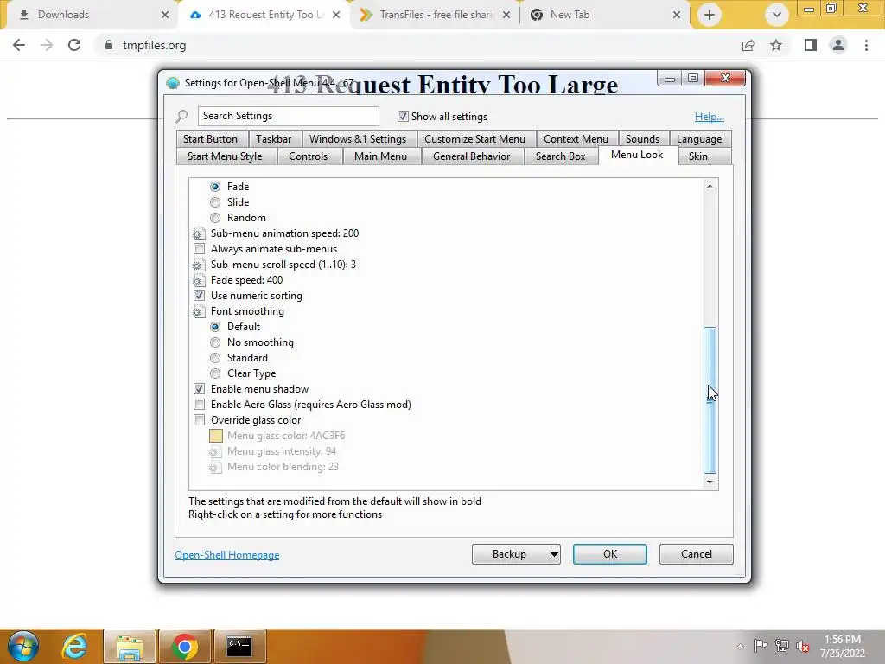Click the OK button

(610, 554)
